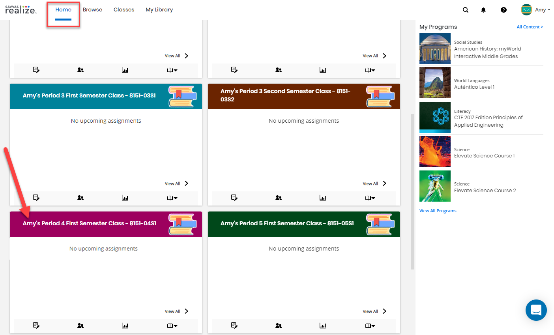Click the help question mark icon
The height and width of the screenshot is (335, 554).
click(x=503, y=9)
